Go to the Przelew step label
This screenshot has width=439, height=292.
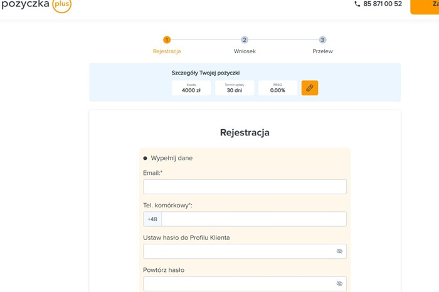(322, 51)
